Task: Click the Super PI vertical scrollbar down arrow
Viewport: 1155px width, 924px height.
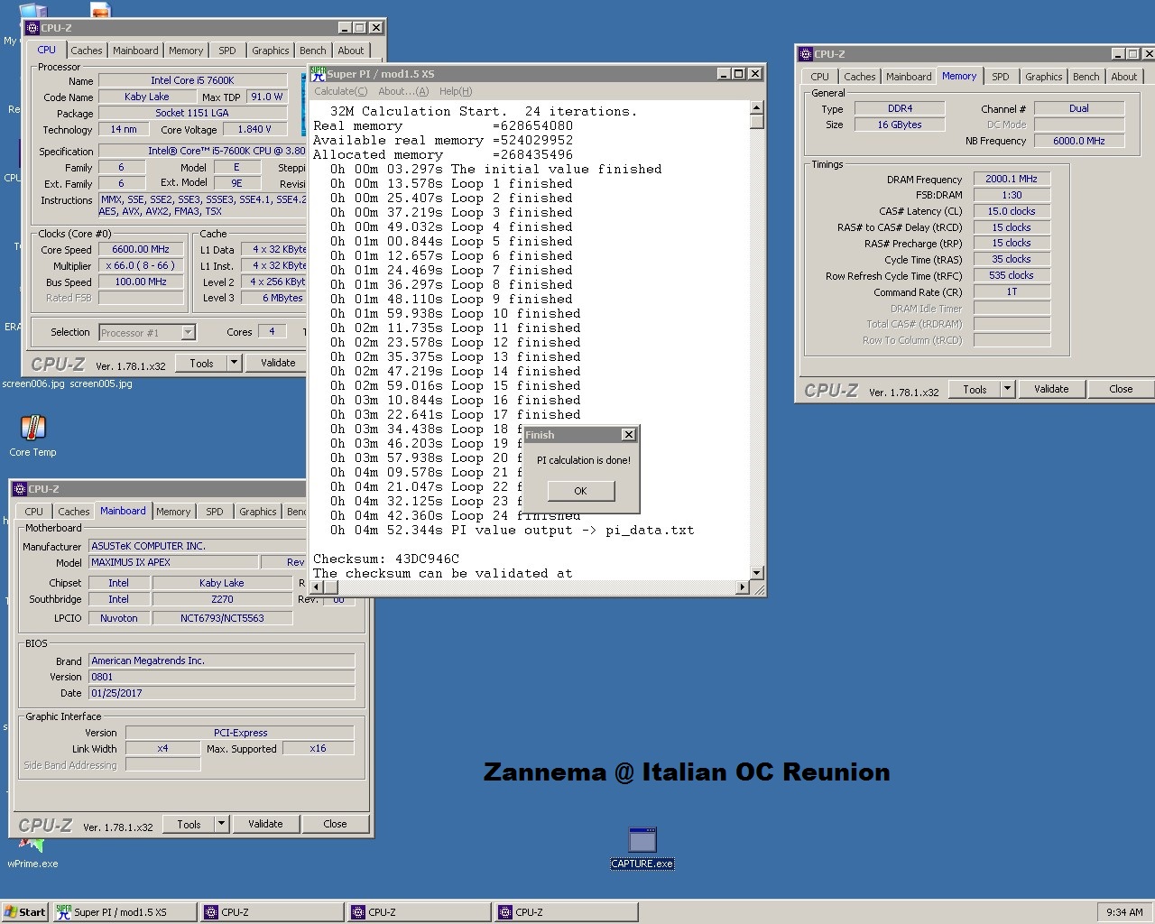Action: coord(757,573)
